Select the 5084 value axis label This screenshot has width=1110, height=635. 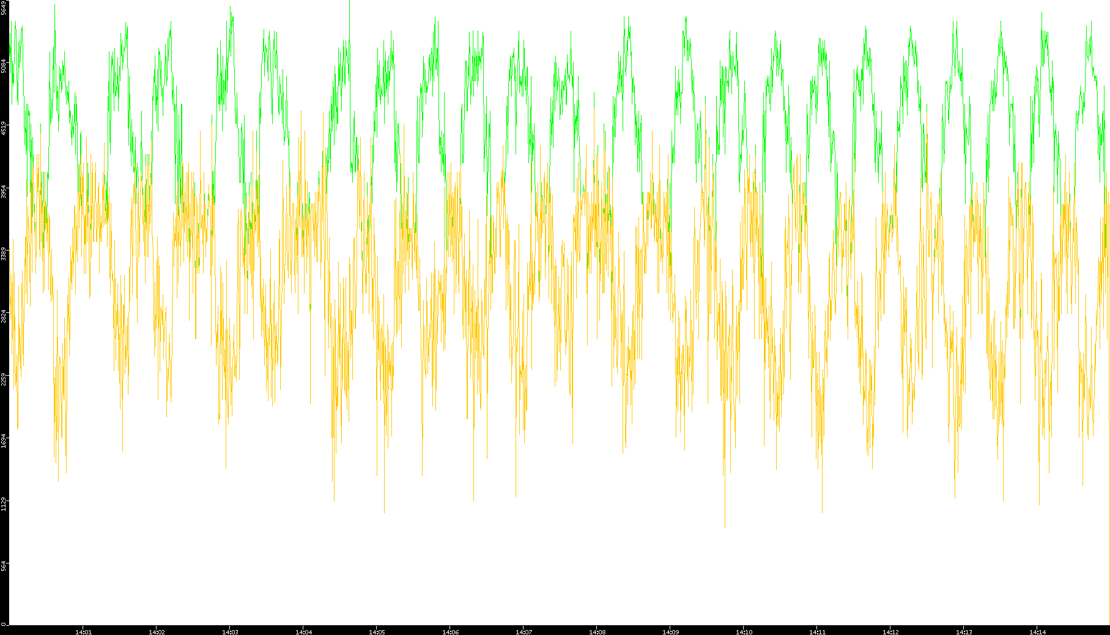point(4,66)
